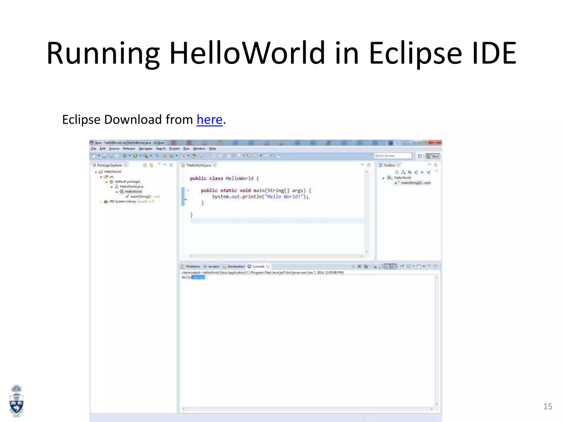Switch to the Declaration tab

pyautogui.click(x=233, y=266)
